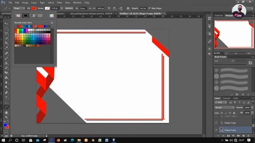Select the Quick Selection tool
Image resolution: width=255 pixels, height=143 pixels.
click(x=6, y=38)
